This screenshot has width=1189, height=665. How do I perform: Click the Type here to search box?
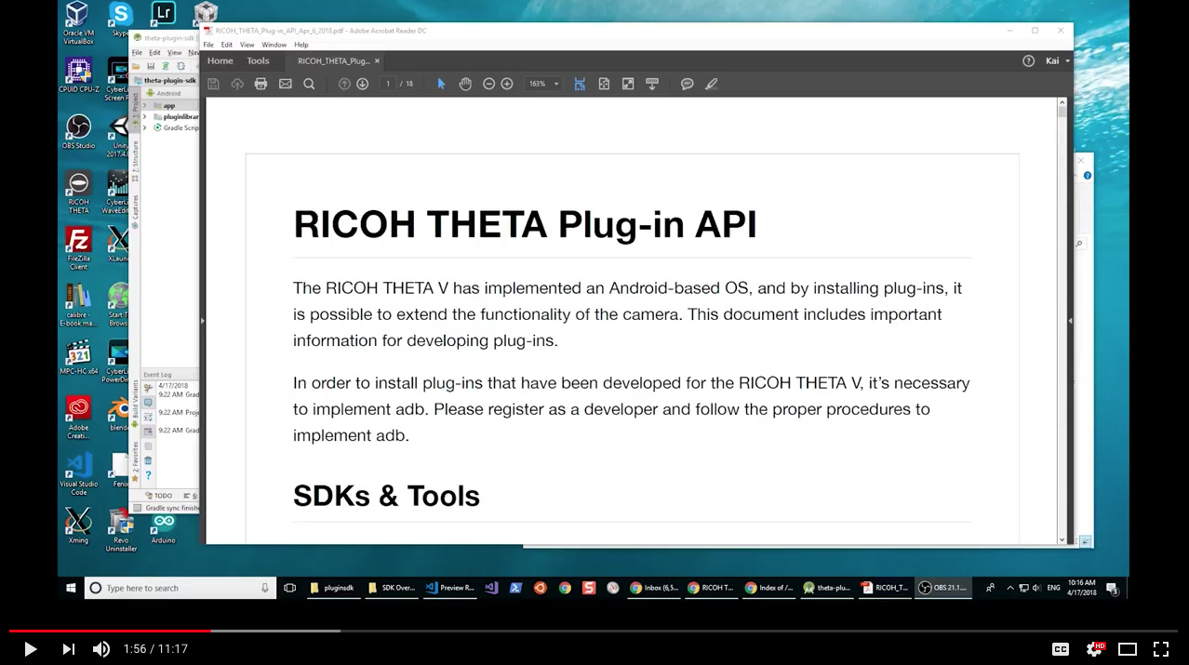tap(180, 588)
